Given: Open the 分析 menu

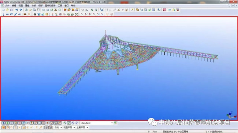Looking at the screenshot, I should [34, 5].
